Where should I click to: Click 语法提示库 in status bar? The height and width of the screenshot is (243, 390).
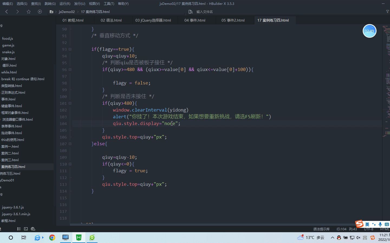pos(321,229)
